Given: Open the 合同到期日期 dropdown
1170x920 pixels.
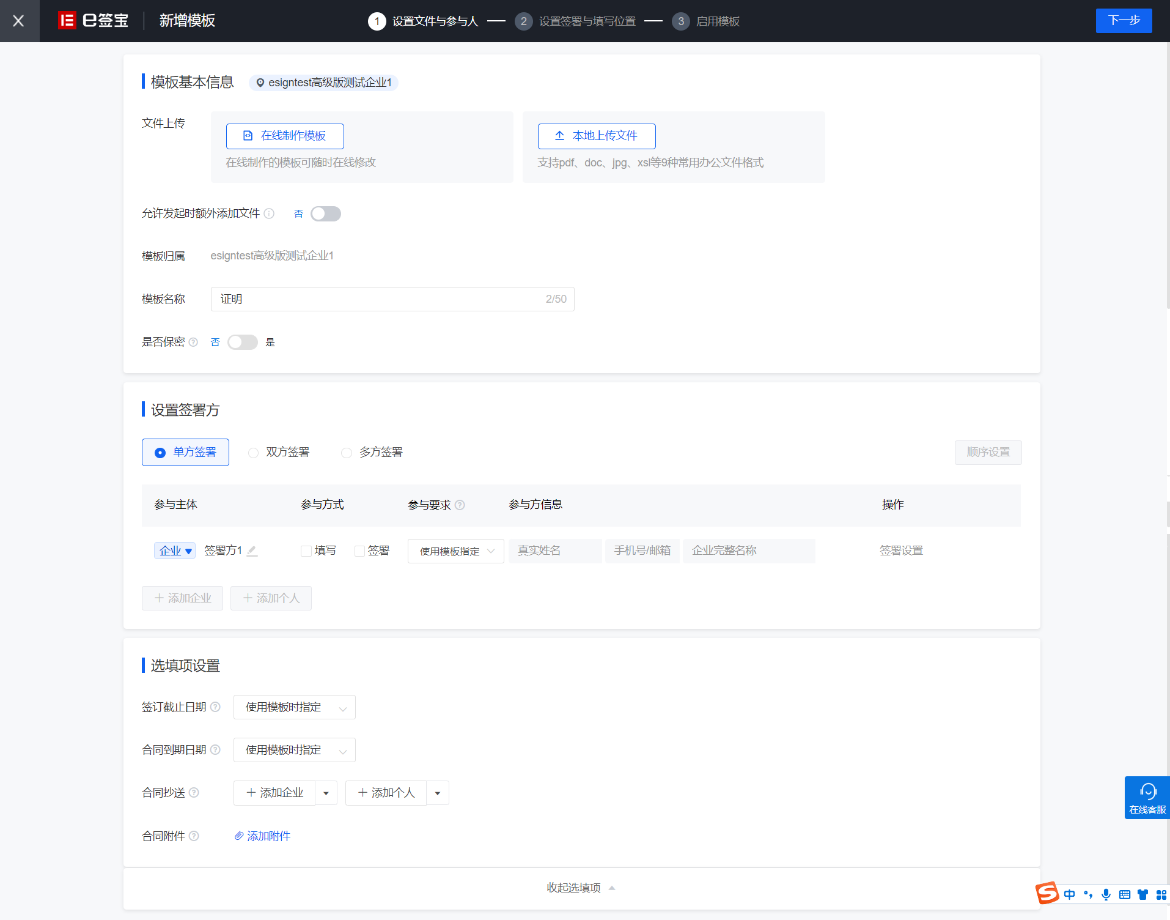Looking at the screenshot, I should (x=295, y=750).
